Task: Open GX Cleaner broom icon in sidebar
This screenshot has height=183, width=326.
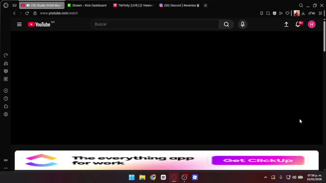Action: pyautogui.click(x=6, y=63)
